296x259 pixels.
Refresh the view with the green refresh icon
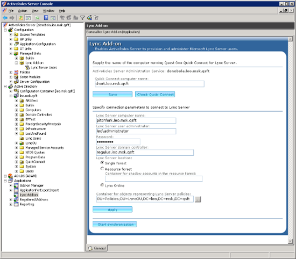tap(37, 18)
